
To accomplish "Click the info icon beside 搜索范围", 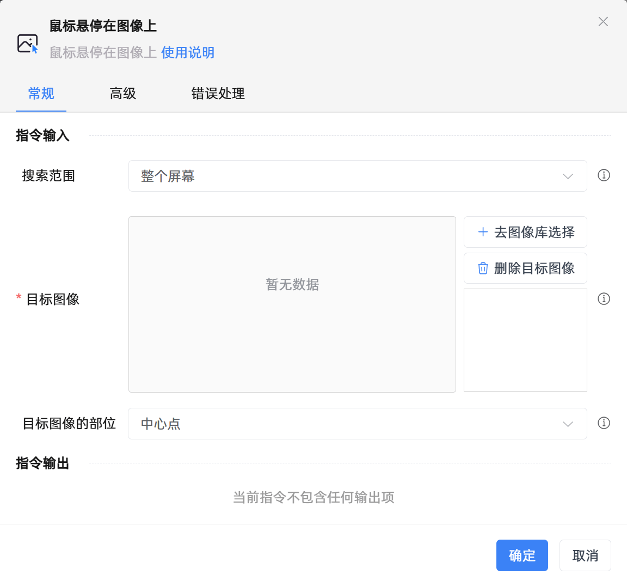I will tap(604, 175).
